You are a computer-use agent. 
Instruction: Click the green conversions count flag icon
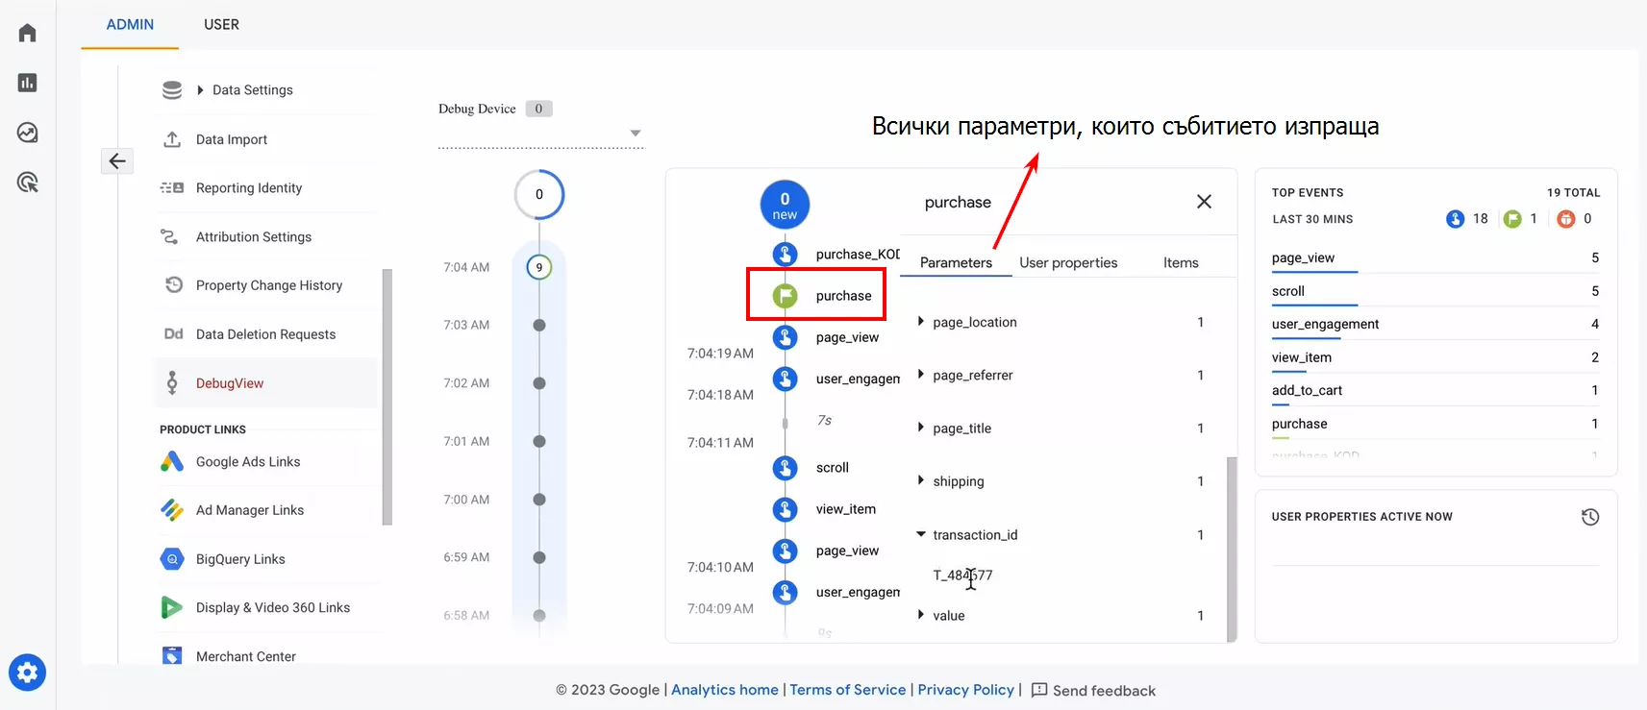point(1512,219)
